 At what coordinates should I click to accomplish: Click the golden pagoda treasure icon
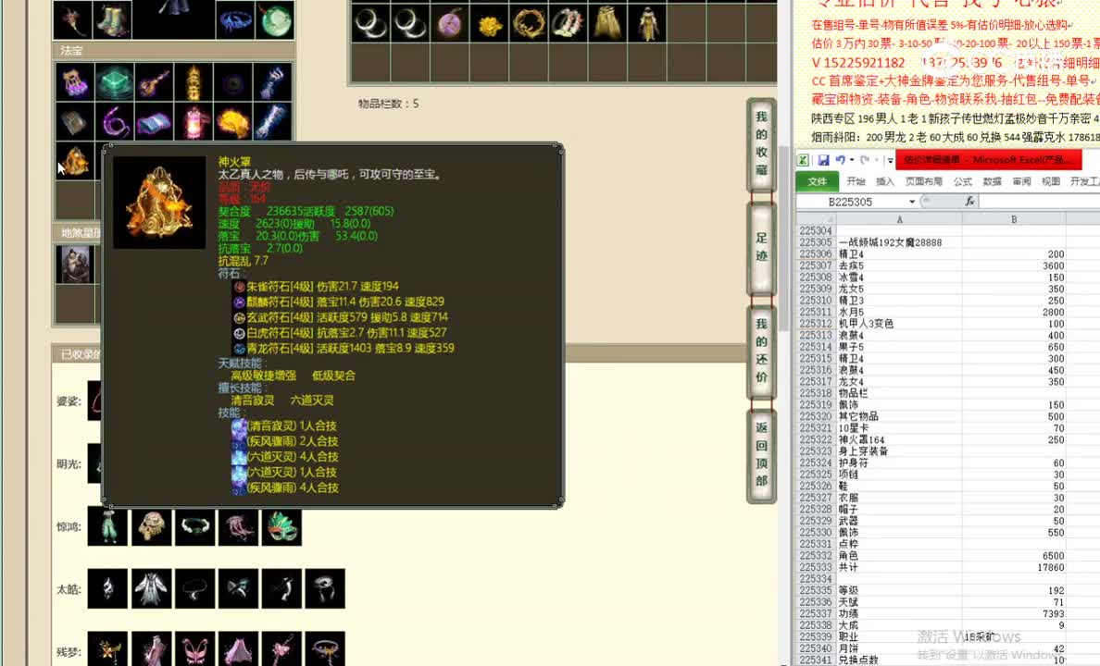click(194, 82)
